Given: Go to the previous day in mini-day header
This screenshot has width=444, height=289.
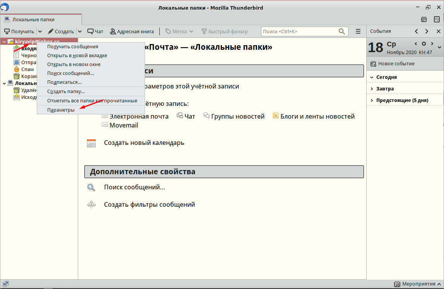Looking at the screenshot, I should pos(416,44).
